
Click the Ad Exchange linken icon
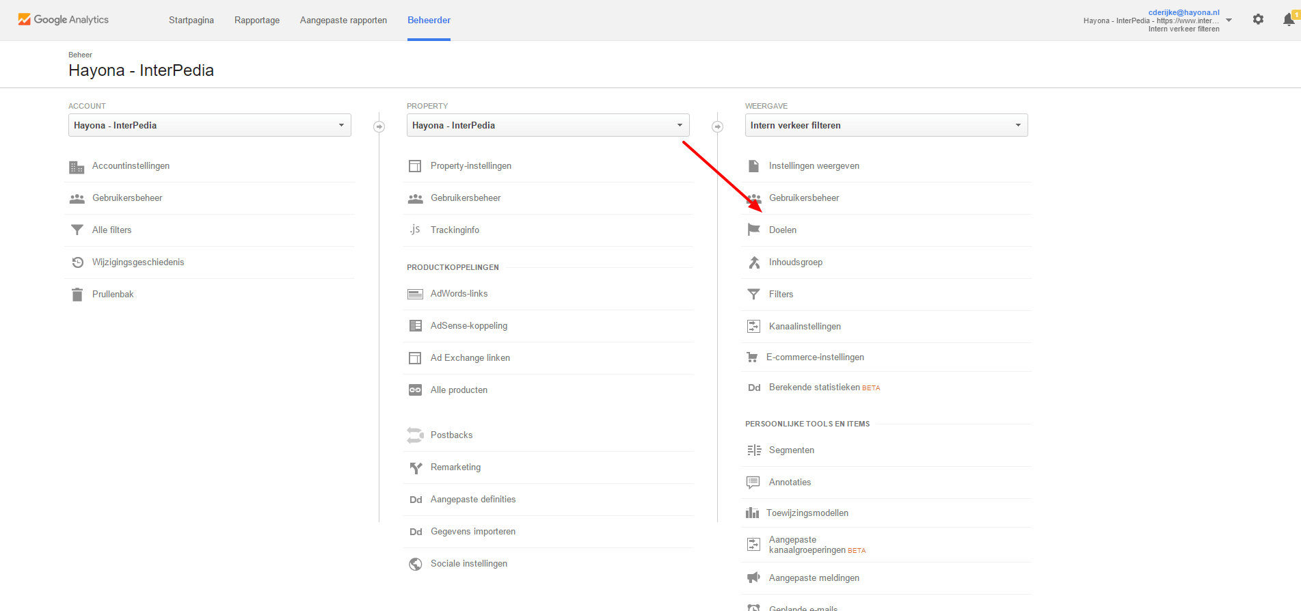click(415, 358)
